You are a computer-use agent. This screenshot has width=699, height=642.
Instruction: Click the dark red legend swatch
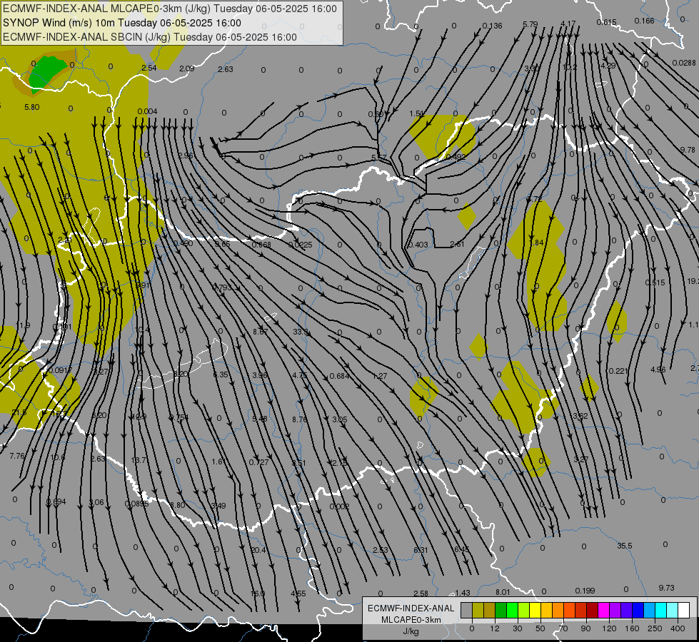tap(593, 610)
